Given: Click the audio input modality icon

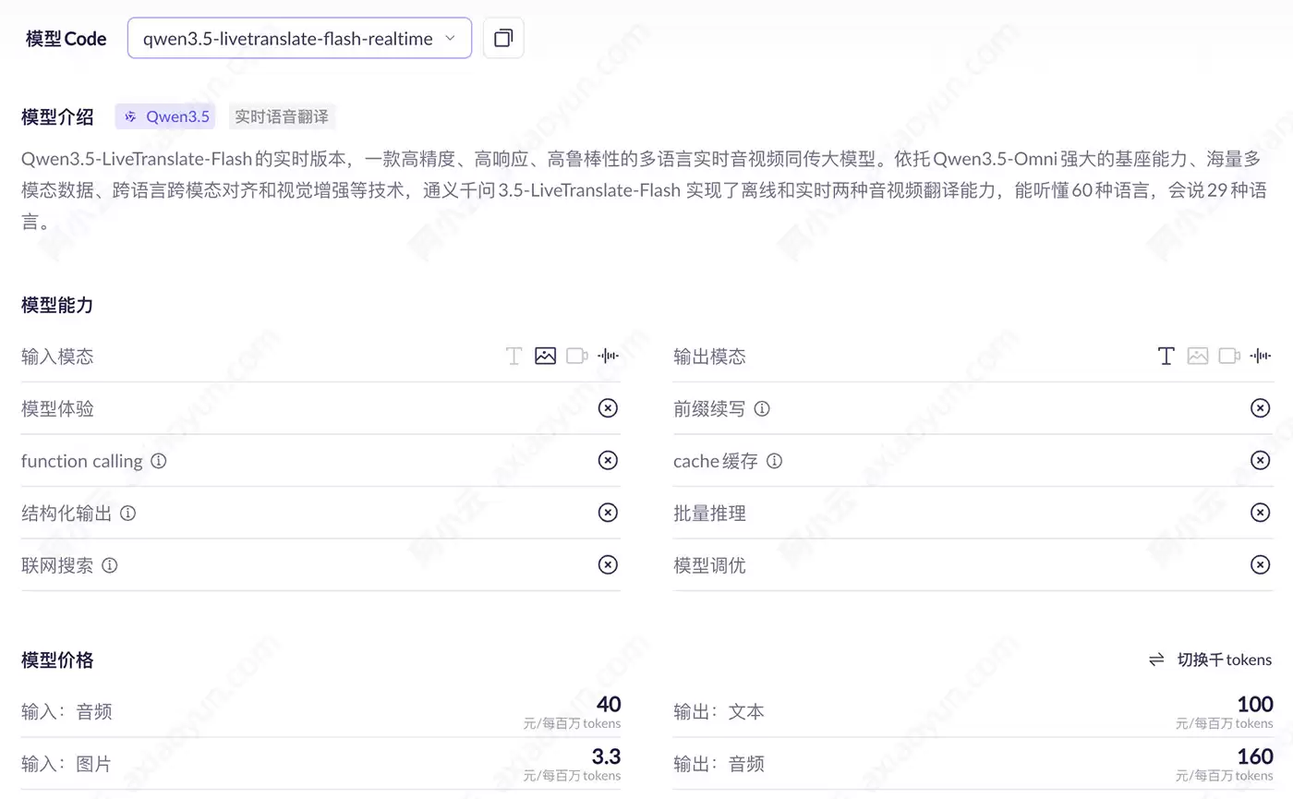Looking at the screenshot, I should click(608, 356).
